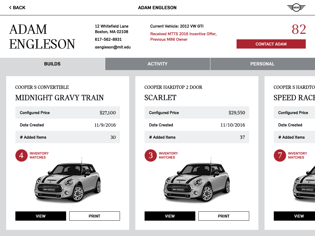Click the MINI winged logo icon
The height and width of the screenshot is (236, 315).
pos(296,7)
